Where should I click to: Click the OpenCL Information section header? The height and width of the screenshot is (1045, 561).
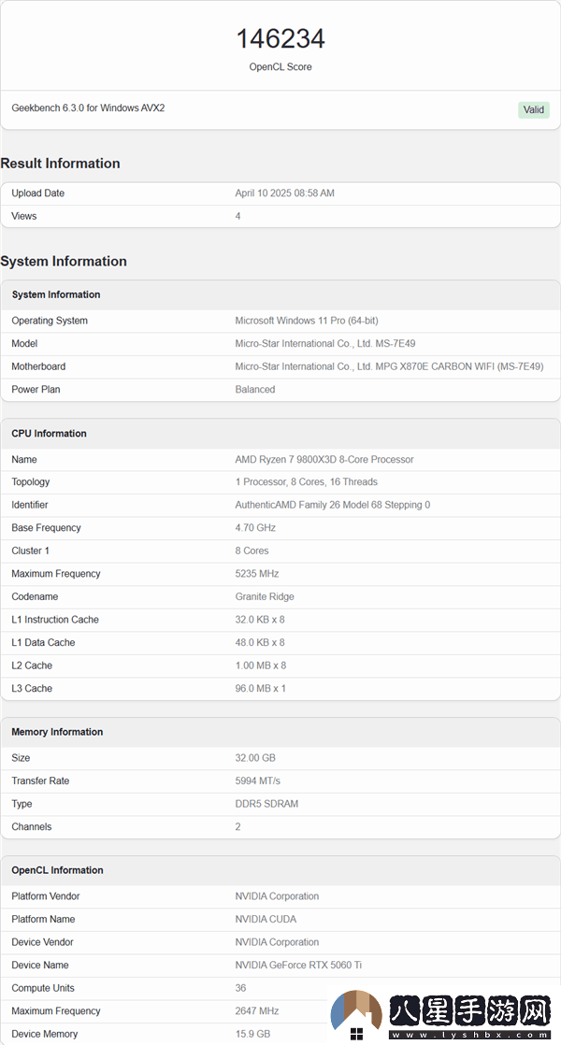coord(57,870)
